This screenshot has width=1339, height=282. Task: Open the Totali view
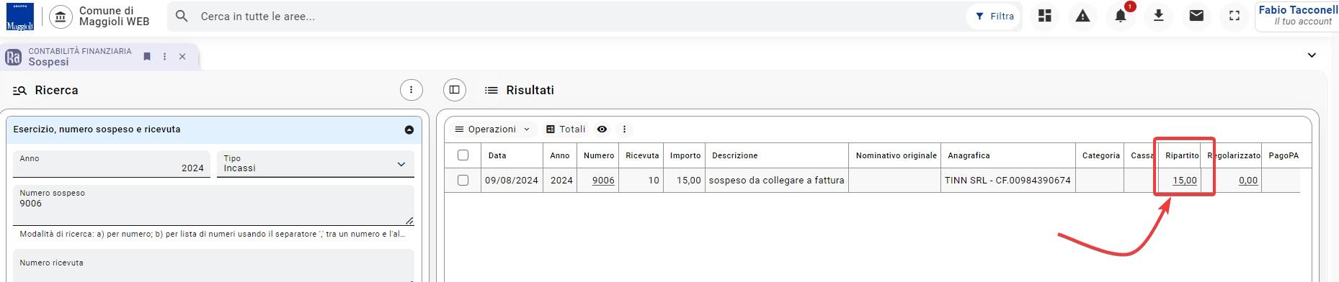(566, 129)
